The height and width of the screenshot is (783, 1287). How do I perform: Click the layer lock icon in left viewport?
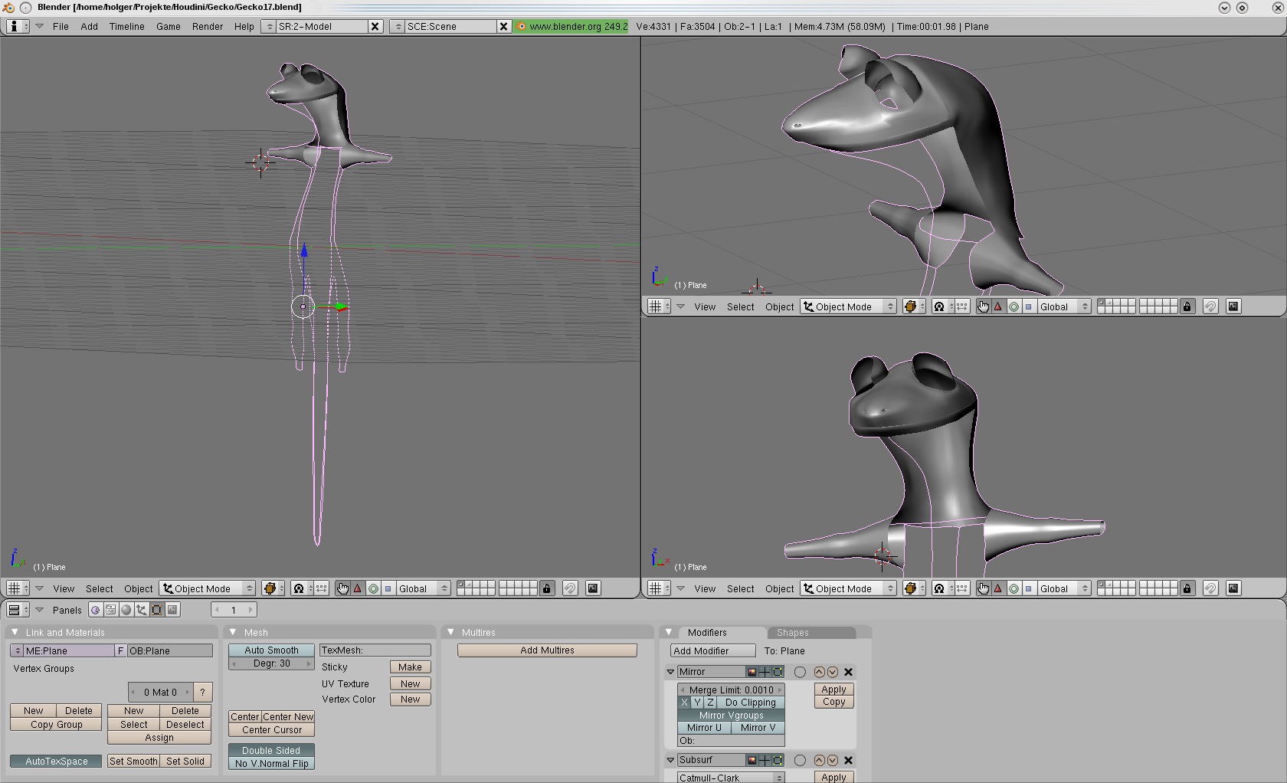pyautogui.click(x=546, y=588)
